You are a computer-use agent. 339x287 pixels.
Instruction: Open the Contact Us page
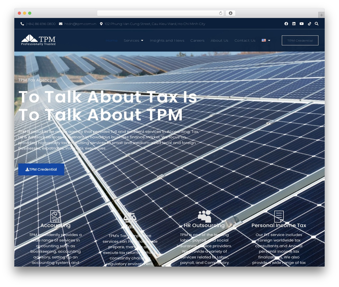(x=245, y=41)
